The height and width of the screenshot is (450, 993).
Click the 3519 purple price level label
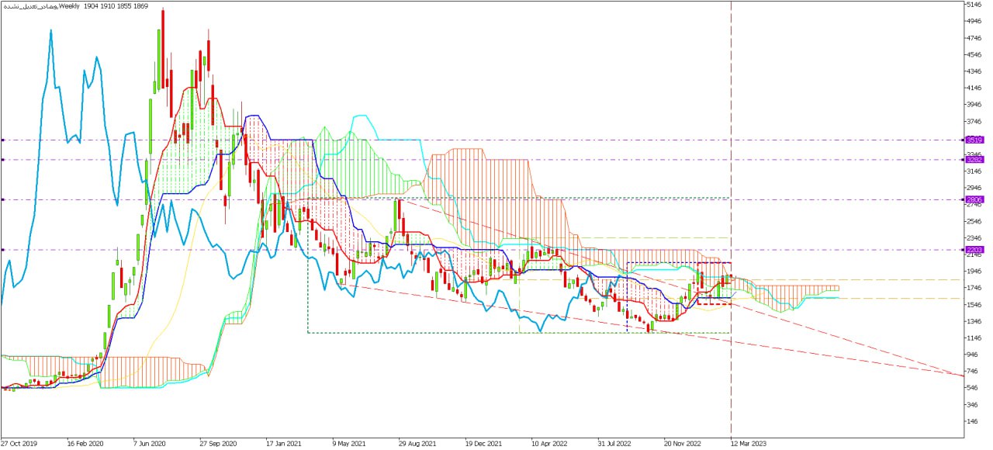click(x=974, y=140)
